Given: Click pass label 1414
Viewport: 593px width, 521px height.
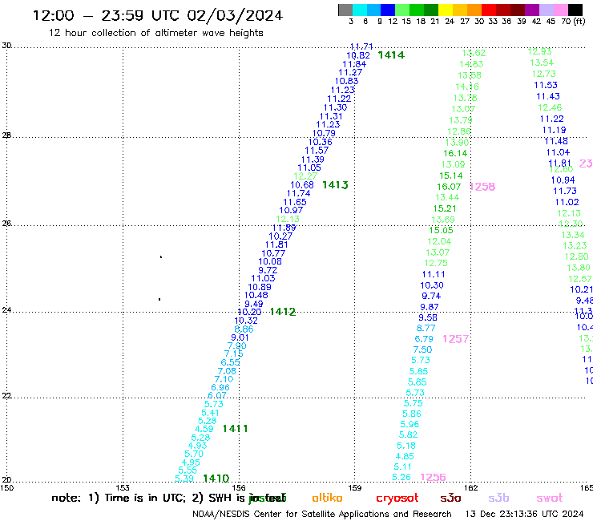Looking at the screenshot, I should pos(391,55).
